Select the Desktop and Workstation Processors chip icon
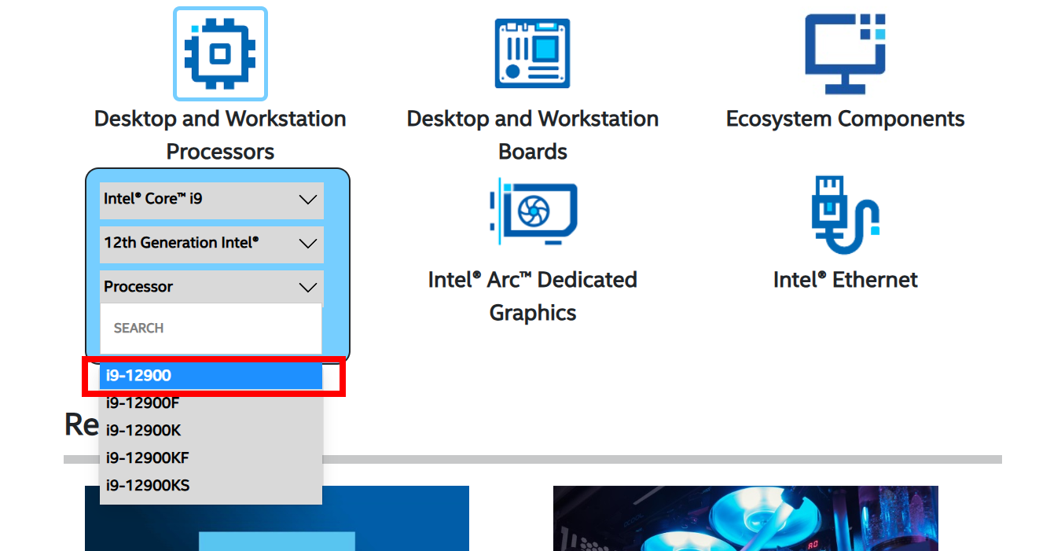The width and height of the screenshot is (1039, 551). pos(220,54)
